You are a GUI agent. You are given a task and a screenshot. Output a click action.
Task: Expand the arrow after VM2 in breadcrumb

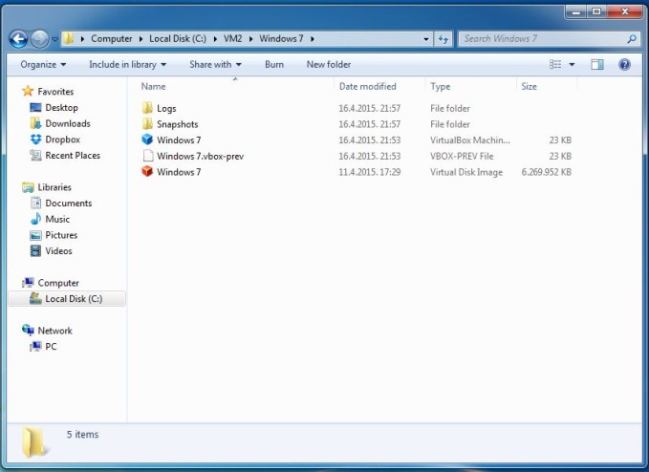[x=250, y=39]
